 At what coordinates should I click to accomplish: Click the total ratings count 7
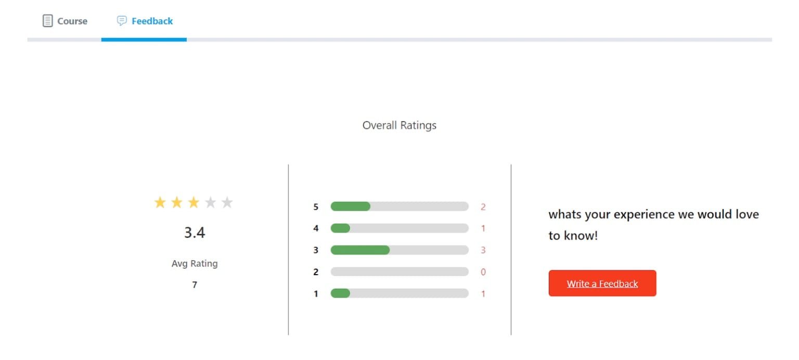(195, 285)
